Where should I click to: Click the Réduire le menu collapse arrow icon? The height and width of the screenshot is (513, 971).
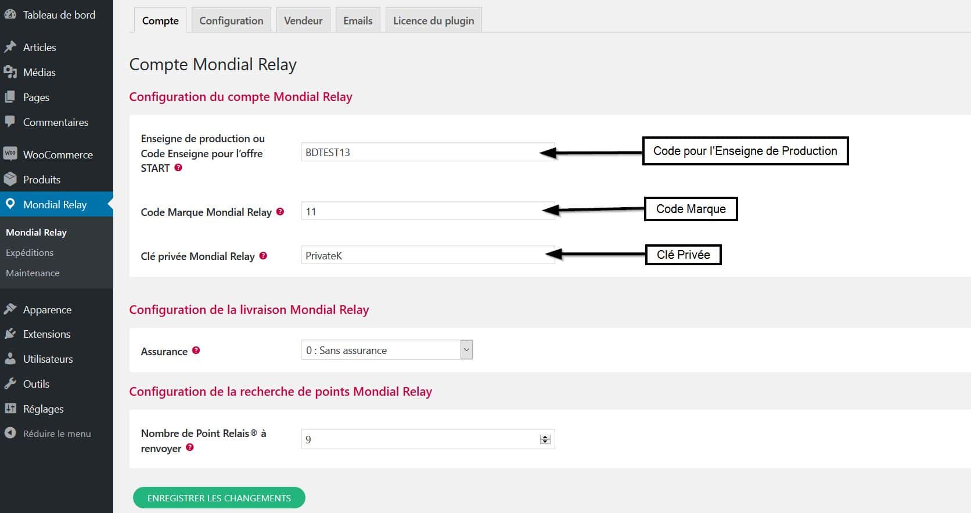pos(10,433)
